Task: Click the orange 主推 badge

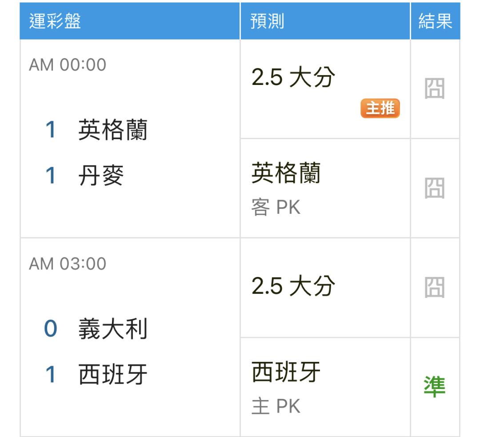Action: (x=380, y=108)
